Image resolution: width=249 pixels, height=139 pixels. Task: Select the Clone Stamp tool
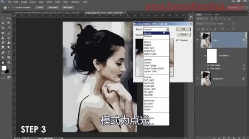[3, 38]
